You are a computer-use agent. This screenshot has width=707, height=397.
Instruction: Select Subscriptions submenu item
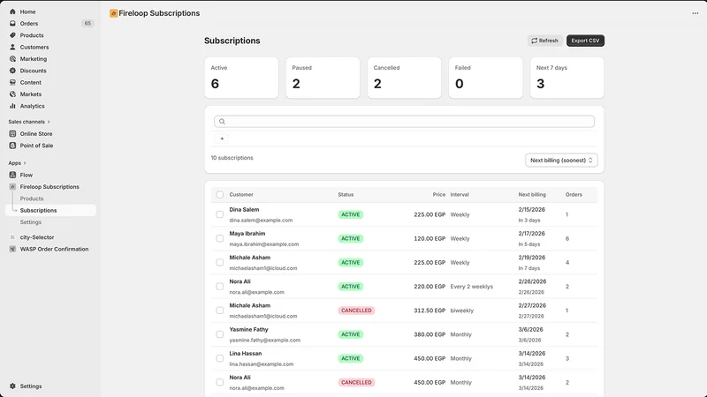50,210
